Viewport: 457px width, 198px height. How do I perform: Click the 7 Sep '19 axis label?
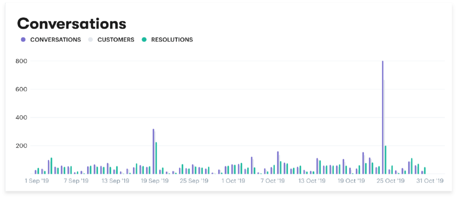76,181
